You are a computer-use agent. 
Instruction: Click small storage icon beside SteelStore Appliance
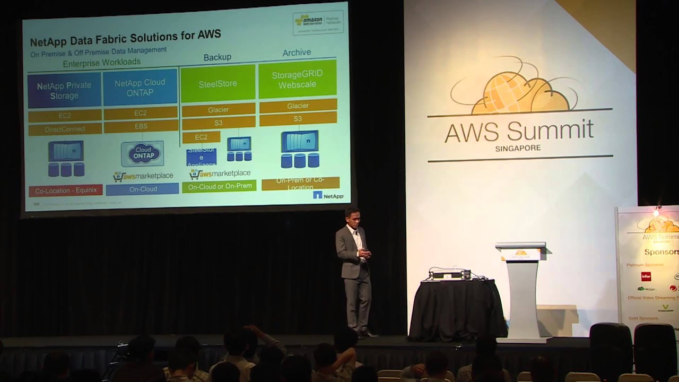pos(239,149)
